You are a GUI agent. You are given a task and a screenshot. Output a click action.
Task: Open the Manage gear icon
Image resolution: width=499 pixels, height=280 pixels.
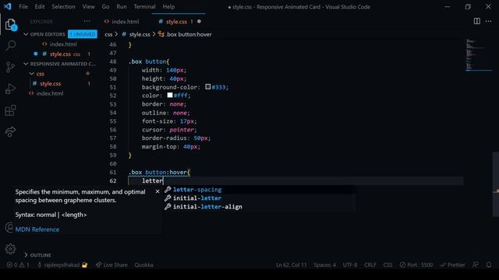10,249
